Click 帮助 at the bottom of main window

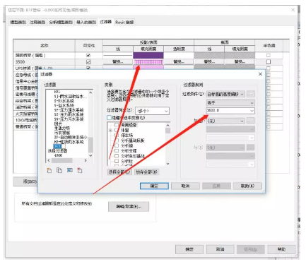point(281,249)
